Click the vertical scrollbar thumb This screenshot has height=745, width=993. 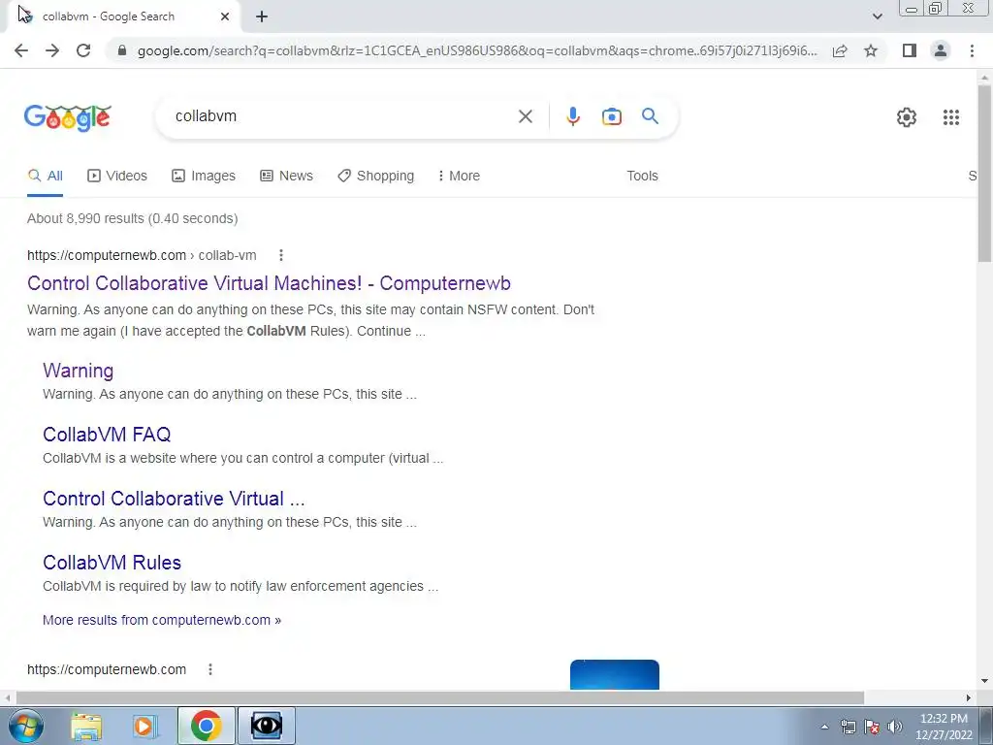(x=984, y=173)
